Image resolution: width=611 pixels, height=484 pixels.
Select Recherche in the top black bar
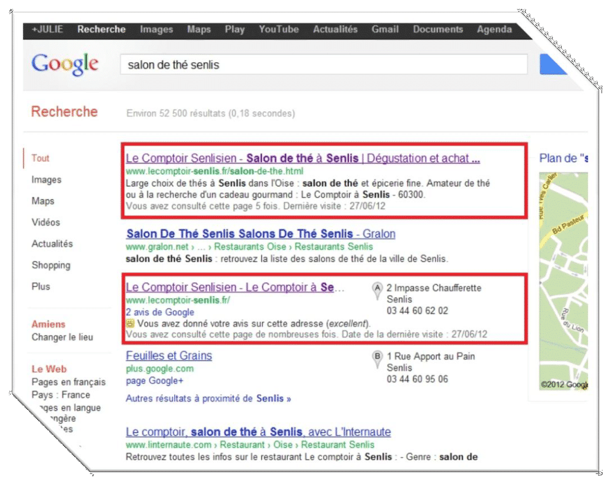click(101, 29)
